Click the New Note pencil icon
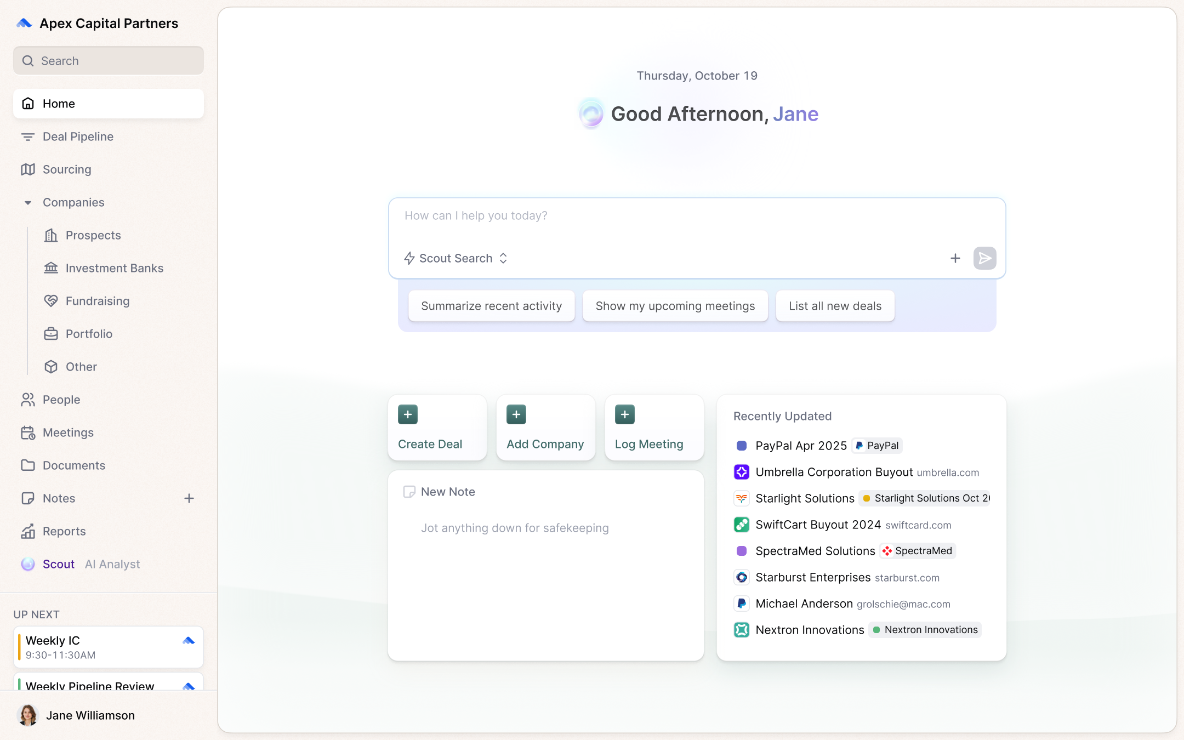The height and width of the screenshot is (740, 1184). (409, 491)
